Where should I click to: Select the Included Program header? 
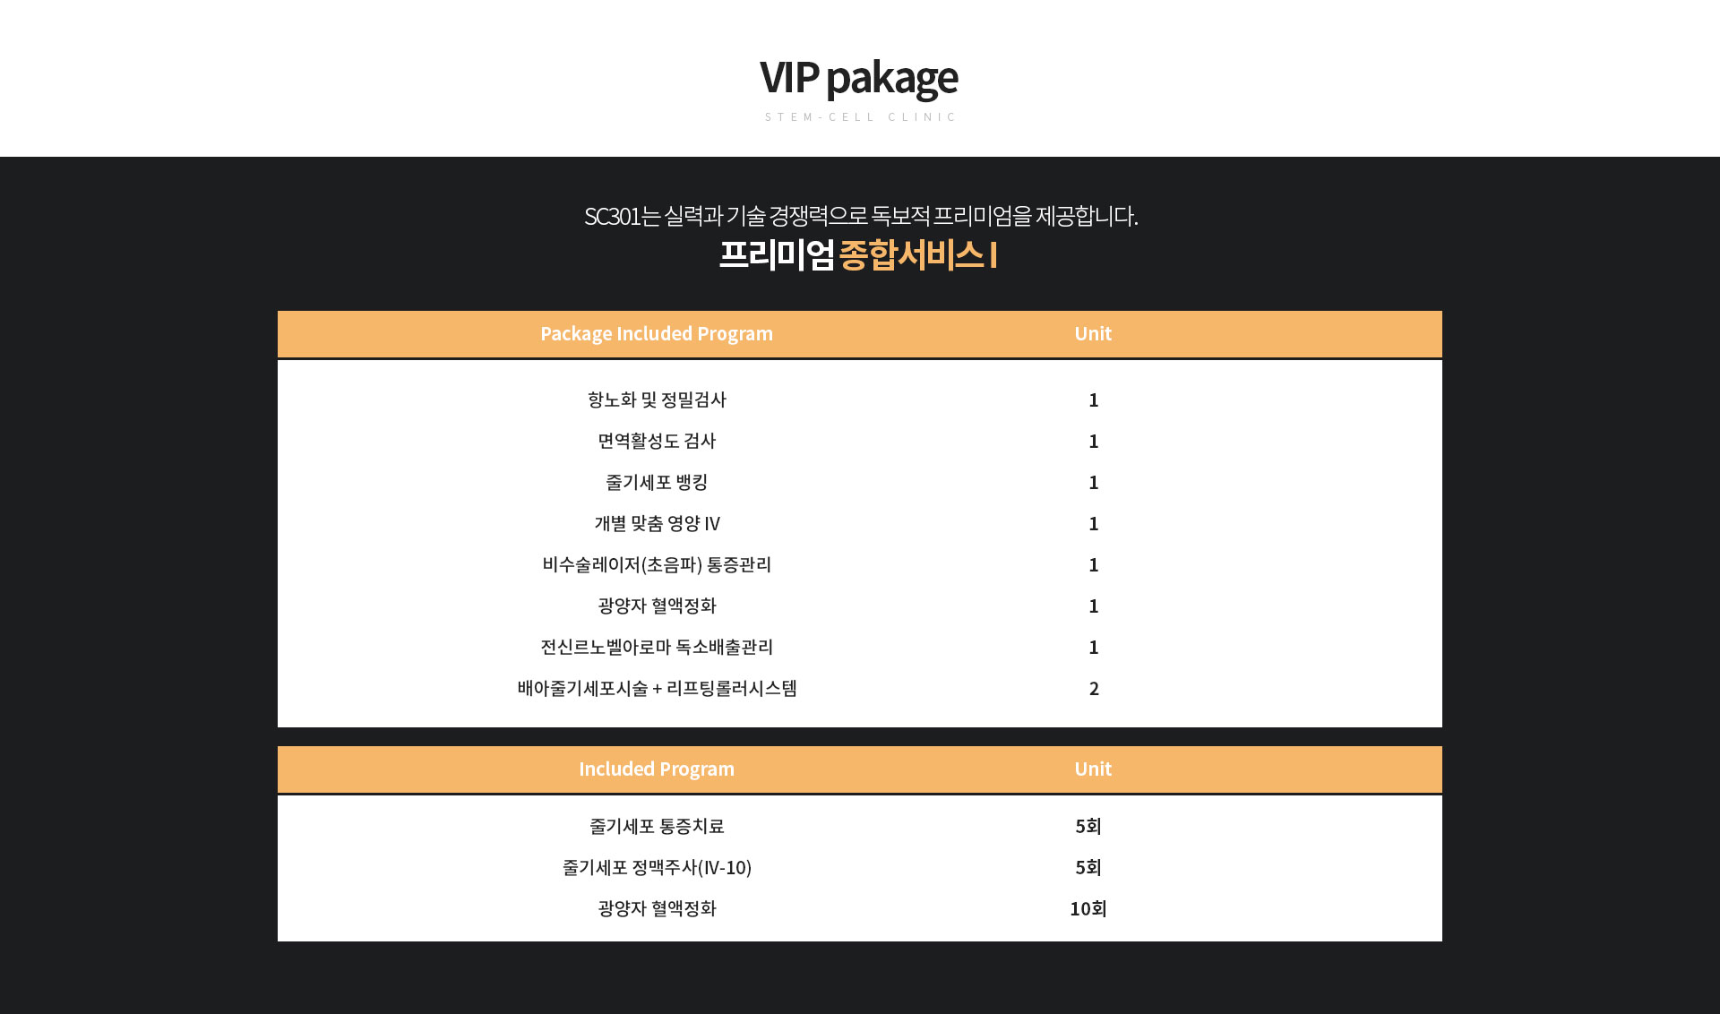tap(657, 769)
